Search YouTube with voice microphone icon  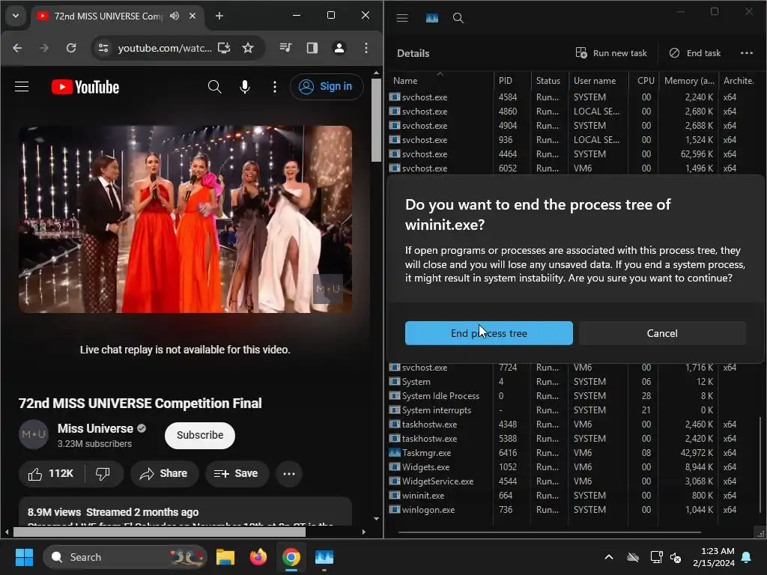(x=245, y=87)
